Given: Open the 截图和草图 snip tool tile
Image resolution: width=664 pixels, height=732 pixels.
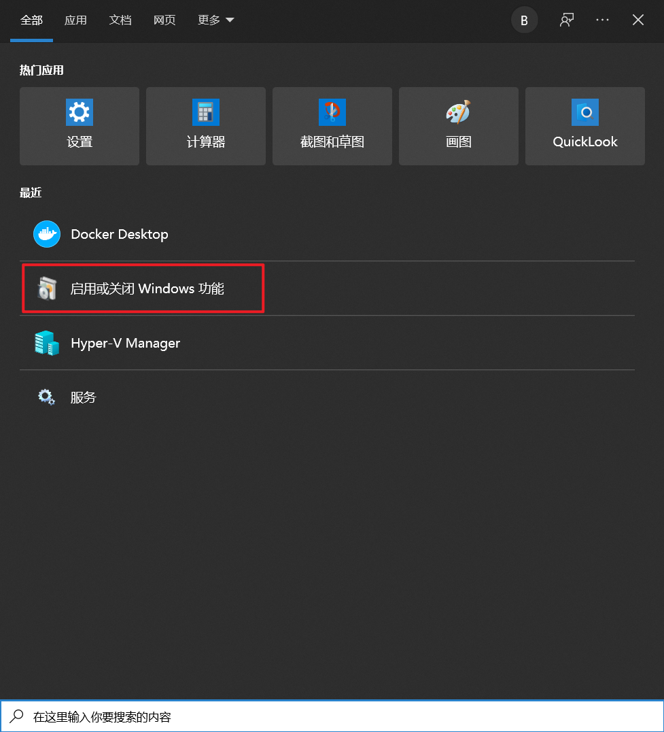Looking at the screenshot, I should [332, 126].
